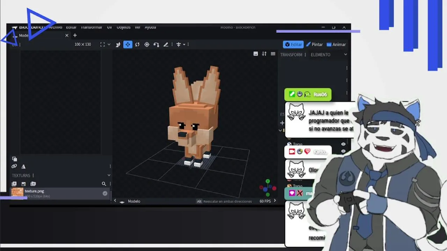
Task: Select the Vertex Snap tool
Action: (x=156, y=44)
